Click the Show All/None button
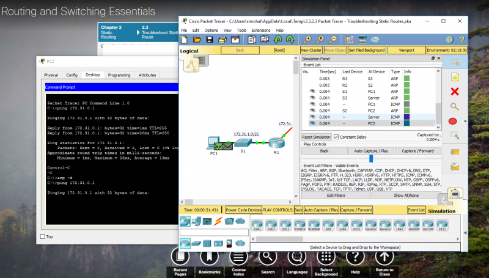 (406, 196)
